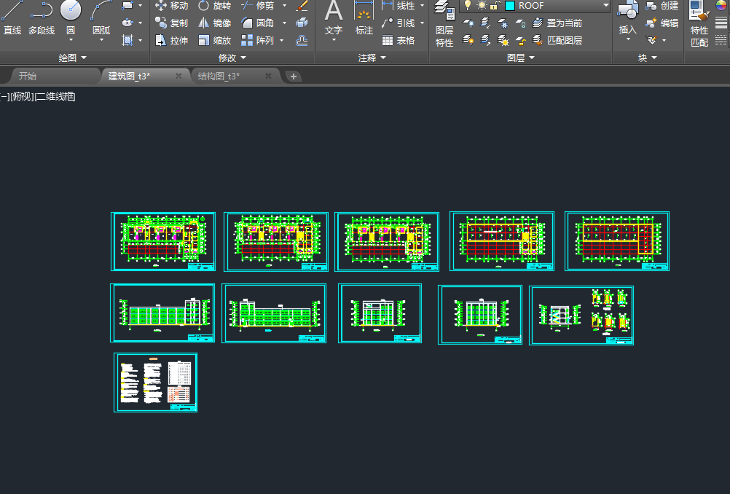
Task: Select the Polyline (多段线) tool
Action: pos(42,19)
